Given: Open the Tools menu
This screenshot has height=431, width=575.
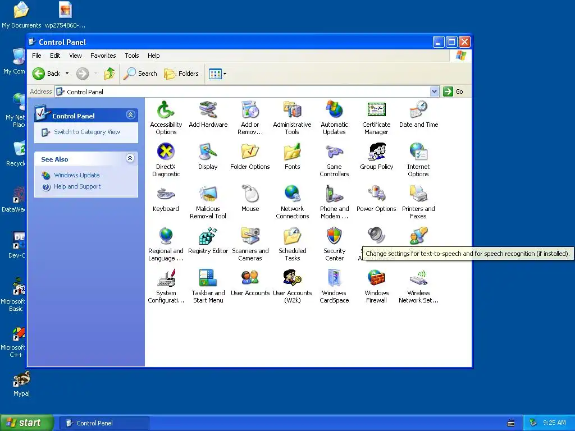Looking at the screenshot, I should click(x=131, y=56).
